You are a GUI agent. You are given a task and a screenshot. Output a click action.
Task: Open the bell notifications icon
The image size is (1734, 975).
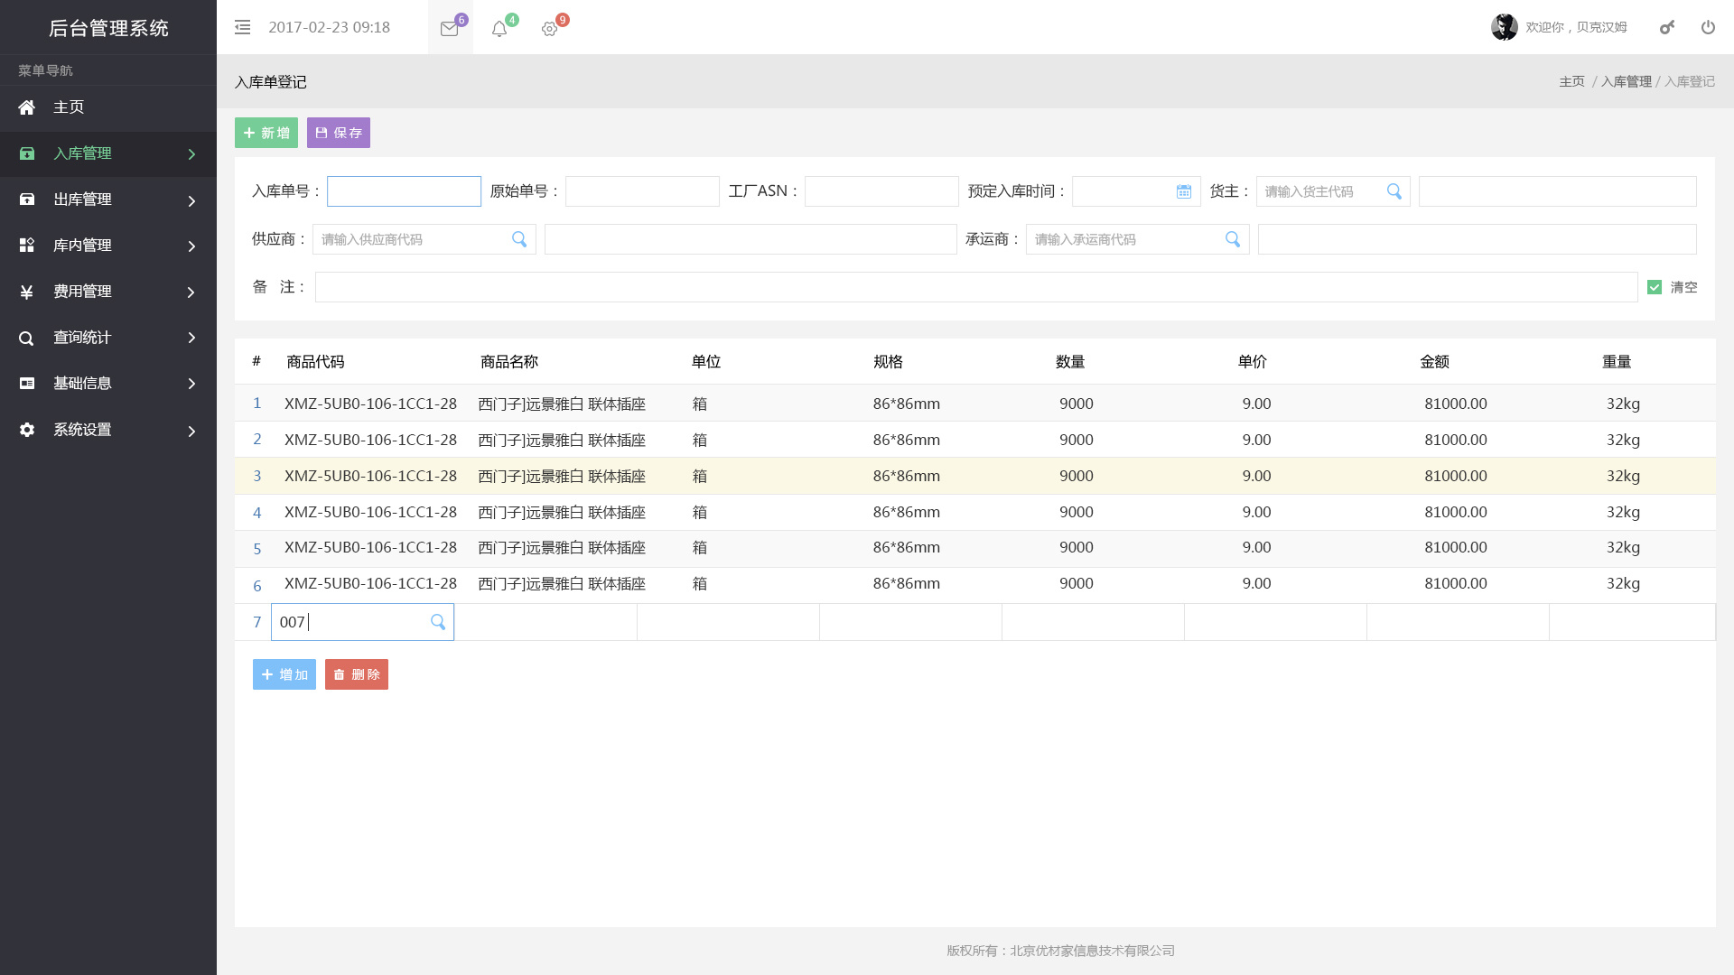point(499,29)
